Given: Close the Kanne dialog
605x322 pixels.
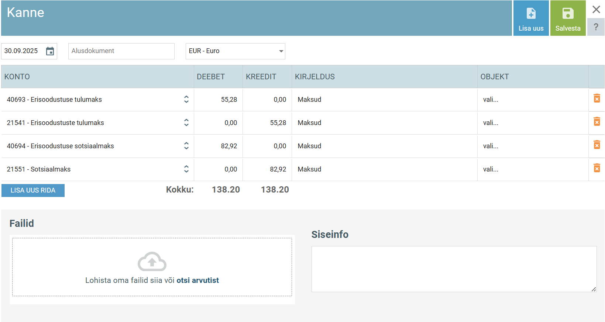Looking at the screenshot, I should click(x=596, y=10).
